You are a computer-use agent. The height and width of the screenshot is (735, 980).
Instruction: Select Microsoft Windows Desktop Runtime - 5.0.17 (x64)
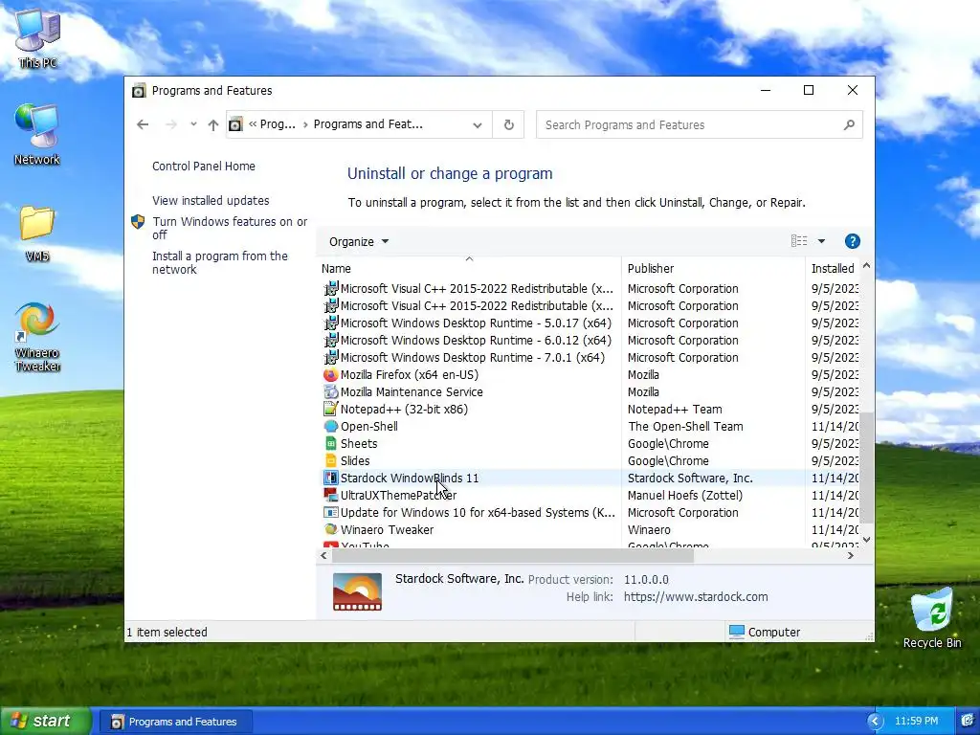point(476,323)
